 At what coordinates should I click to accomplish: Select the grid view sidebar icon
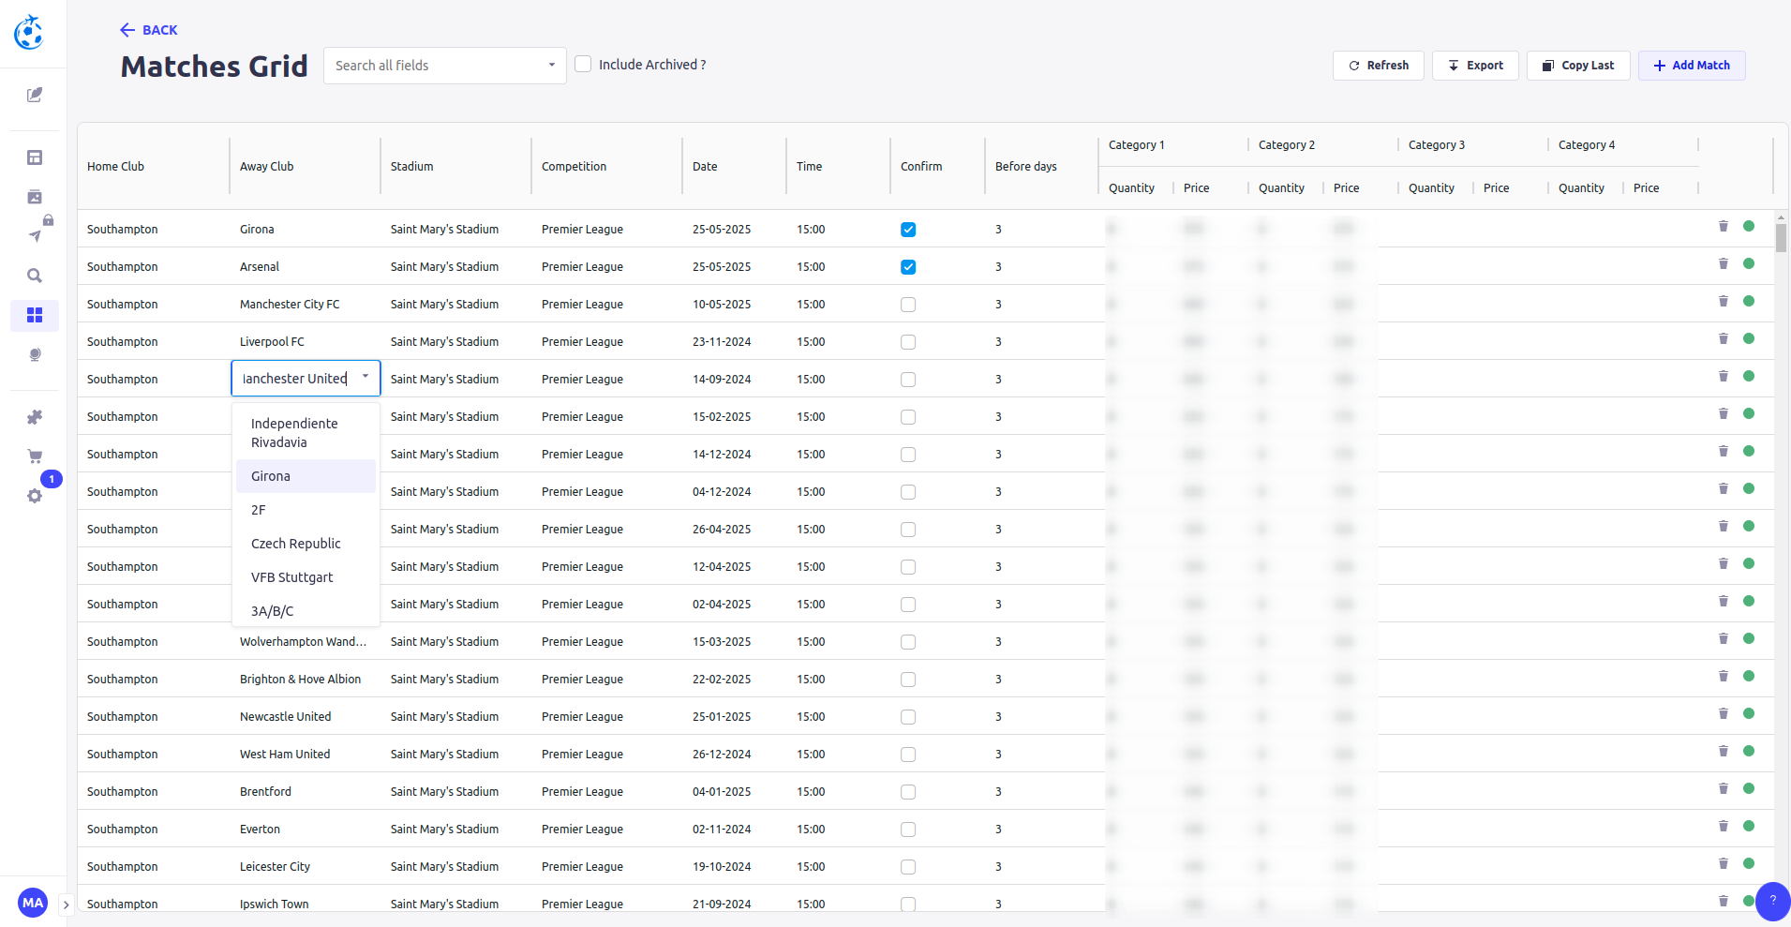(x=35, y=315)
